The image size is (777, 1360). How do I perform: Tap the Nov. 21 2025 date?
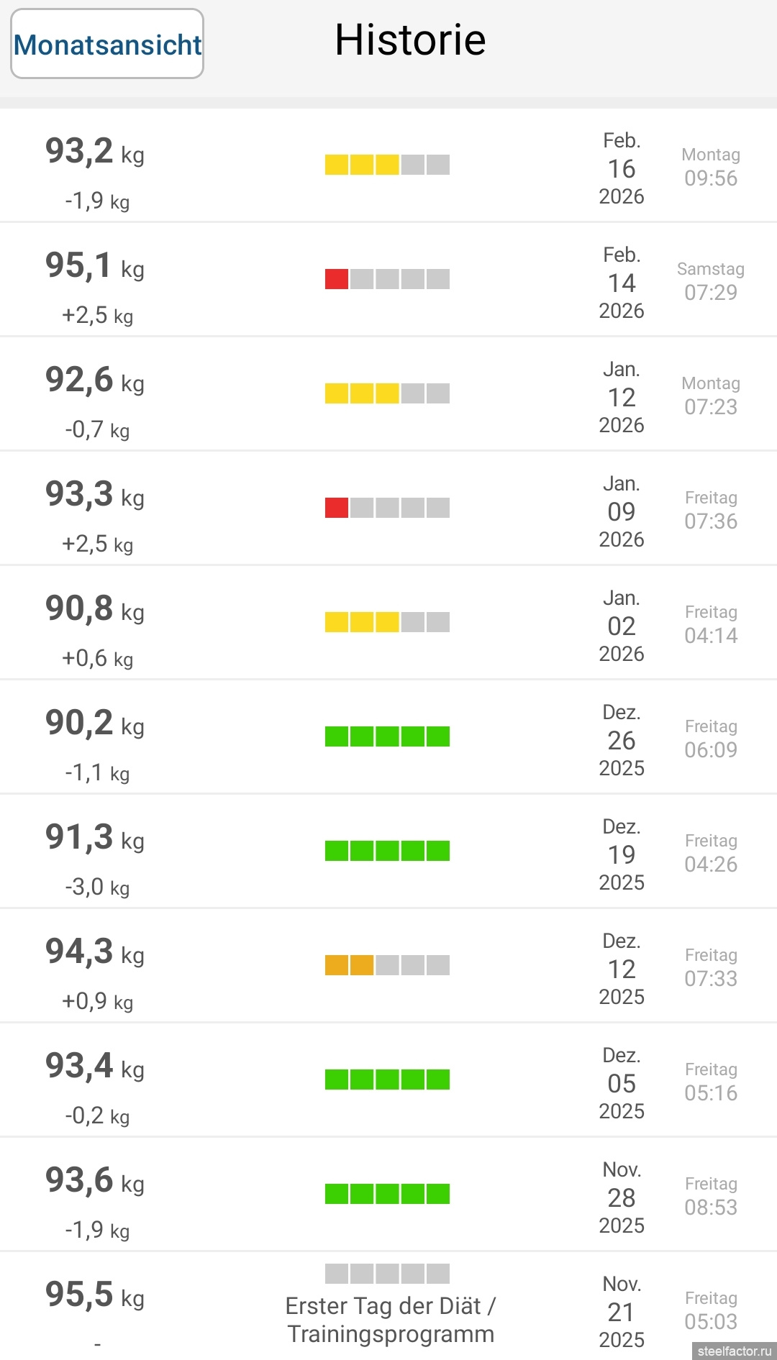622,1312
